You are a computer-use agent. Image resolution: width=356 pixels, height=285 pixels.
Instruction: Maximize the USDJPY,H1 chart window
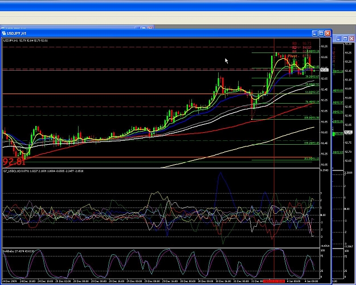(321, 34)
